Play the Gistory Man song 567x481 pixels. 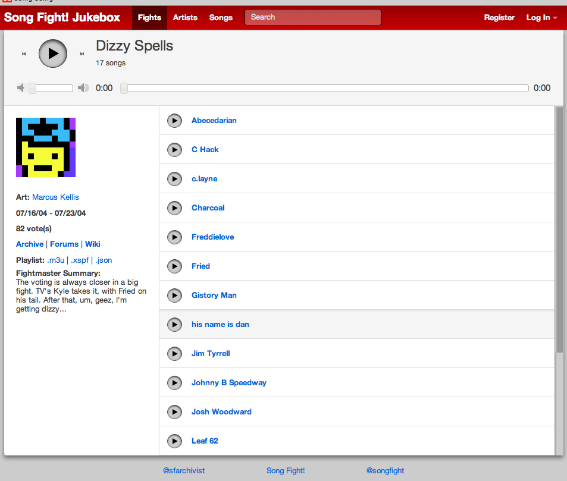pos(175,295)
